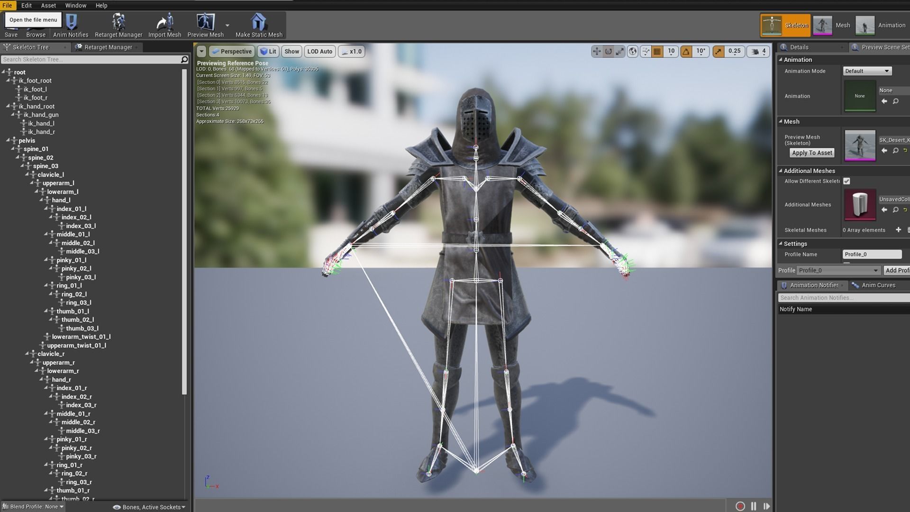The height and width of the screenshot is (512, 910).
Task: Collapse the pelvis bone in the tree
Action: click(8, 140)
